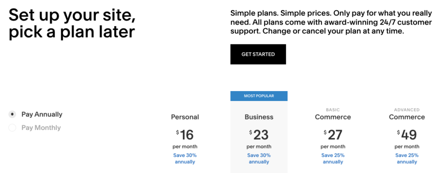Click the Pay Monthly label
This screenshot has width=444, height=173.
pyautogui.click(x=41, y=128)
